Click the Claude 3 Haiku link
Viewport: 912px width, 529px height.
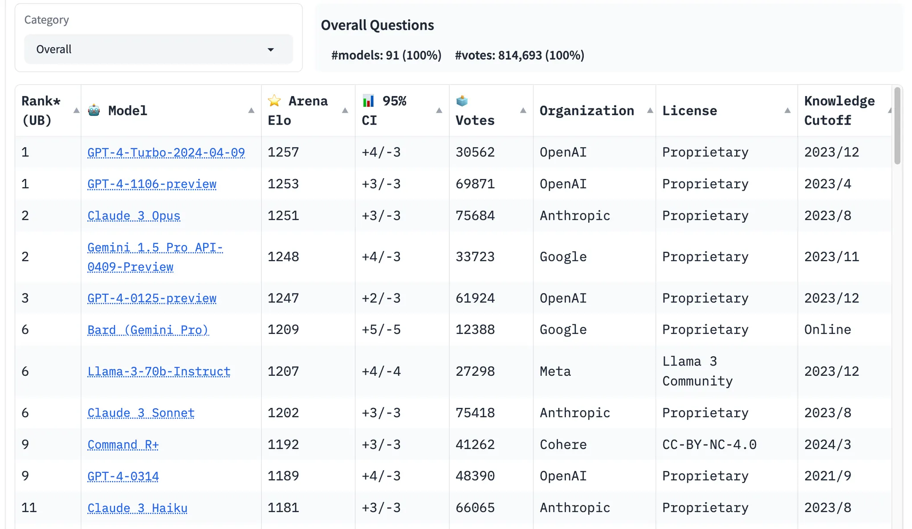point(137,508)
